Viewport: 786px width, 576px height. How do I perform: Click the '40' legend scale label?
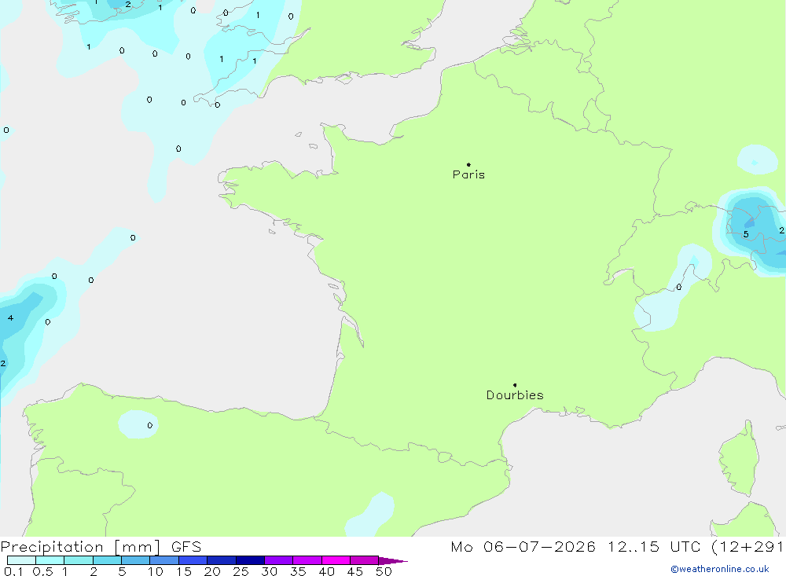click(x=326, y=571)
